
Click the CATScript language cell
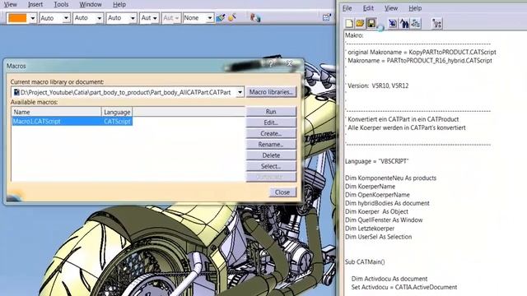pyautogui.click(x=117, y=121)
